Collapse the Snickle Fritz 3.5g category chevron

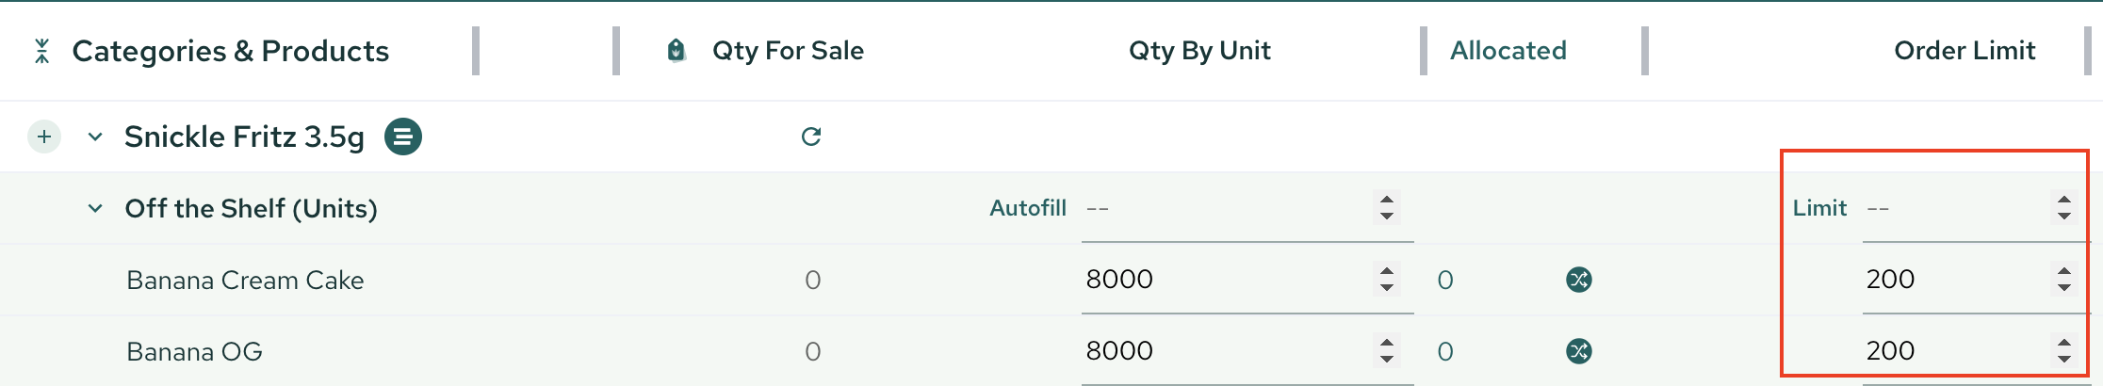(95, 137)
